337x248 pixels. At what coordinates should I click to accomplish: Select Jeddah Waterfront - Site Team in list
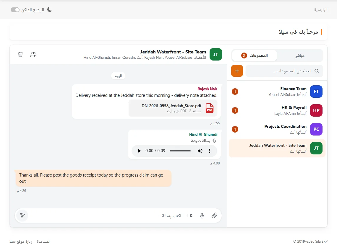pyautogui.click(x=277, y=148)
